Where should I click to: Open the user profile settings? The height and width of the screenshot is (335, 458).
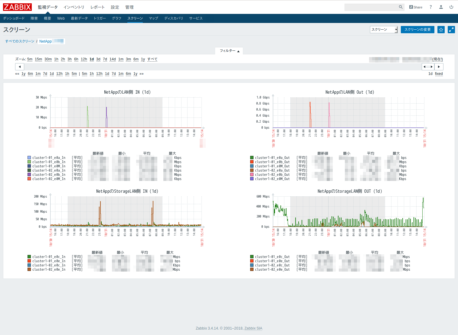point(441,7)
